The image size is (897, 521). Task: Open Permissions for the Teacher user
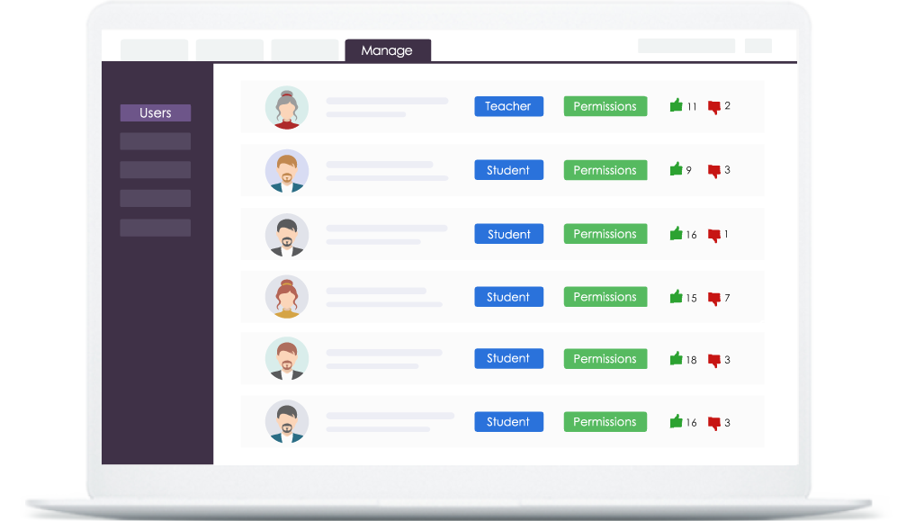[605, 106]
